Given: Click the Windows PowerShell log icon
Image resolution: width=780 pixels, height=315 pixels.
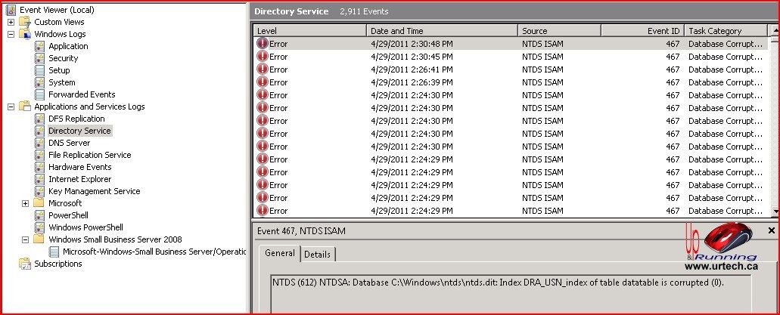Looking at the screenshot, I should [x=40, y=227].
